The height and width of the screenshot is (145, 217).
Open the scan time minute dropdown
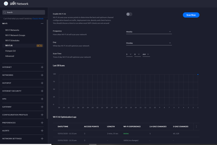point(137,54)
